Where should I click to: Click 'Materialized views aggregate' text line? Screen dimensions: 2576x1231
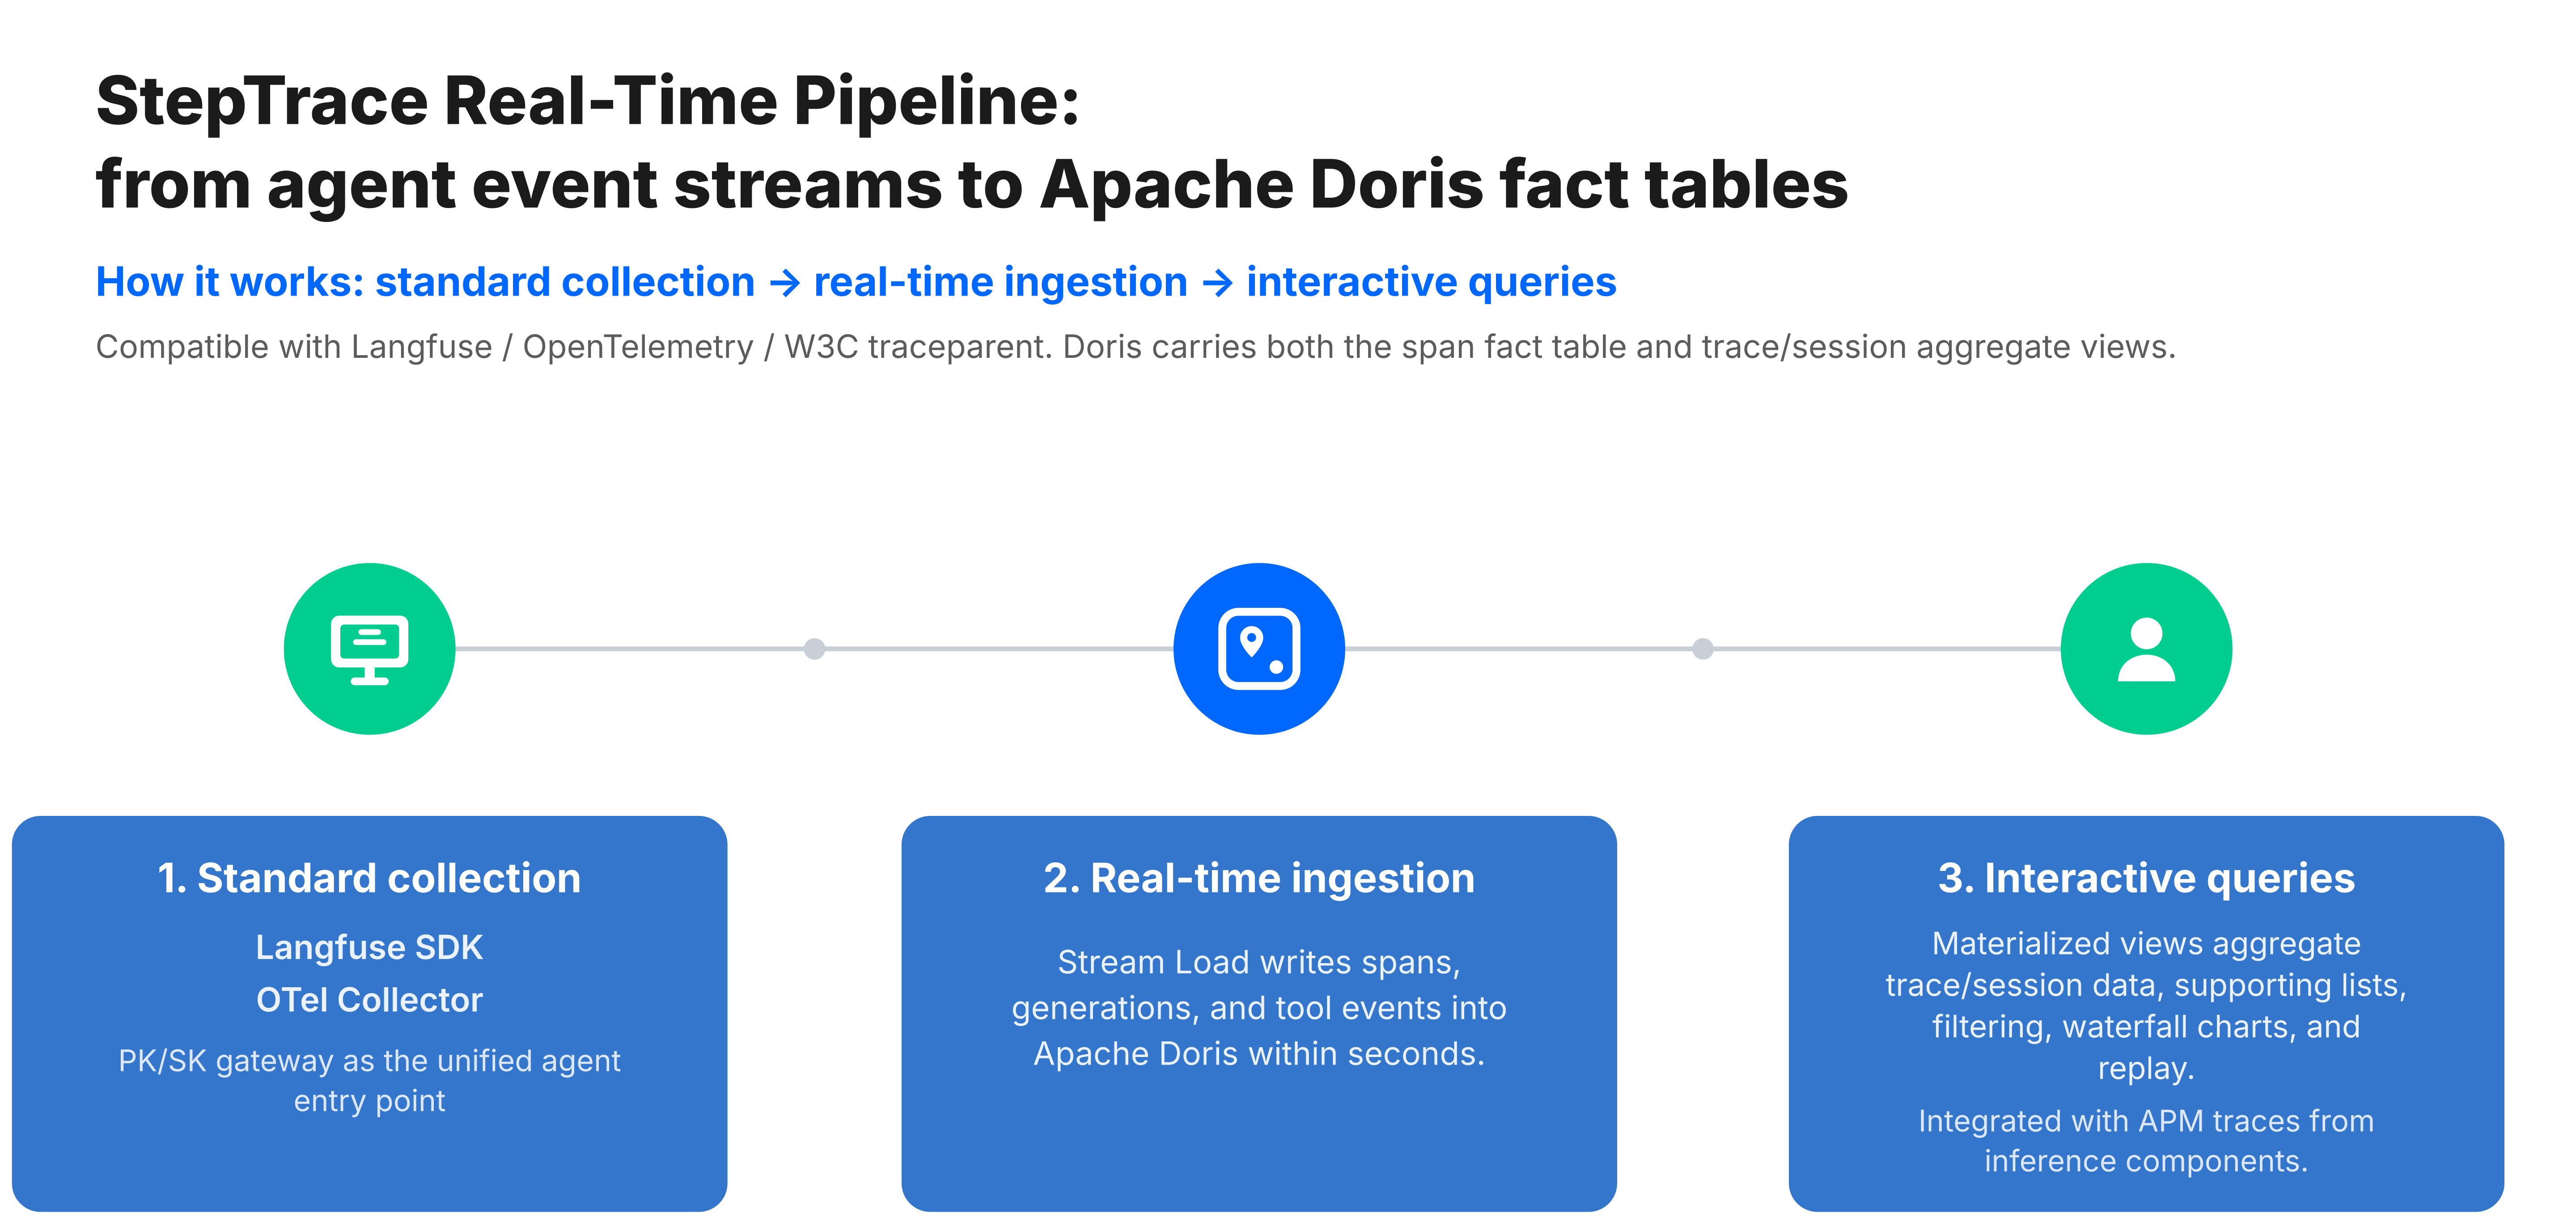(x=2146, y=944)
